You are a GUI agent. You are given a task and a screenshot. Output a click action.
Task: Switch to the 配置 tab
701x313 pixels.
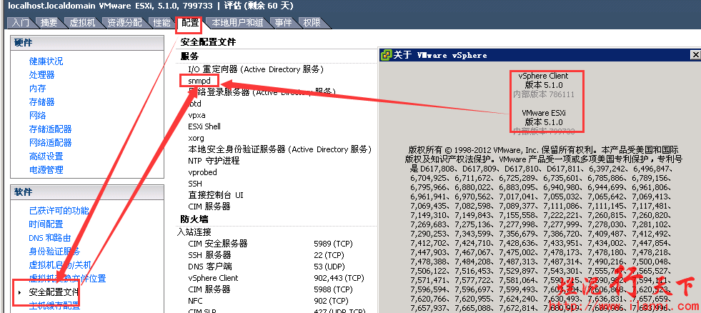pos(189,22)
